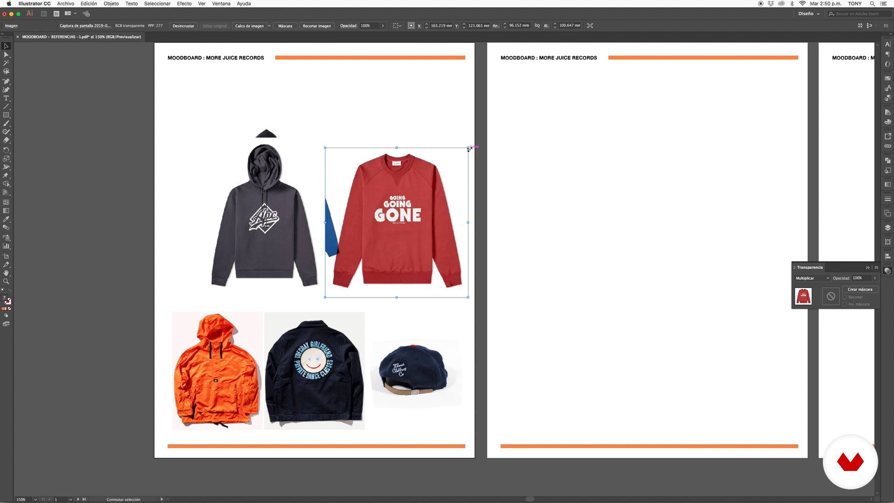Select the Lasso tool
Viewport: 894px width, 503px height.
(x=6, y=72)
